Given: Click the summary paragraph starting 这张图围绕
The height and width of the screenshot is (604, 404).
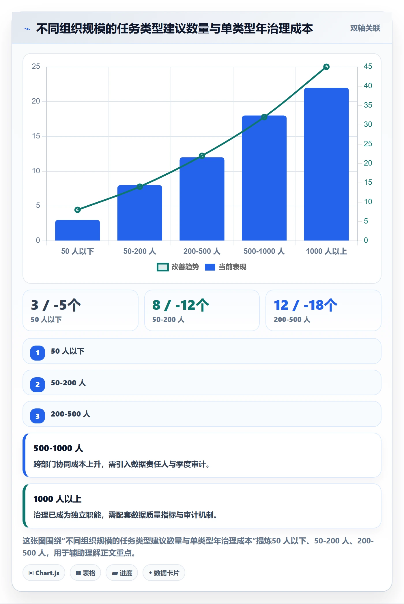Looking at the screenshot, I should coord(199,547).
